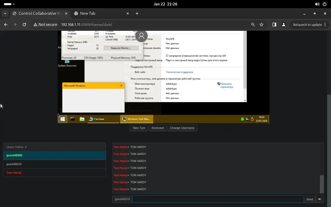Select user guest49005 in users list

(55, 155)
